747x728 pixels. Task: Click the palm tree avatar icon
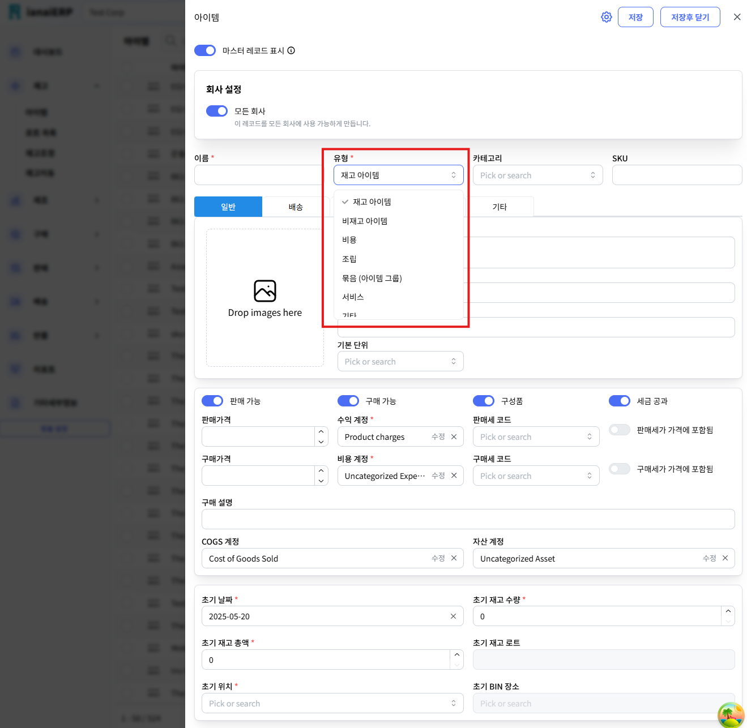[x=731, y=715]
